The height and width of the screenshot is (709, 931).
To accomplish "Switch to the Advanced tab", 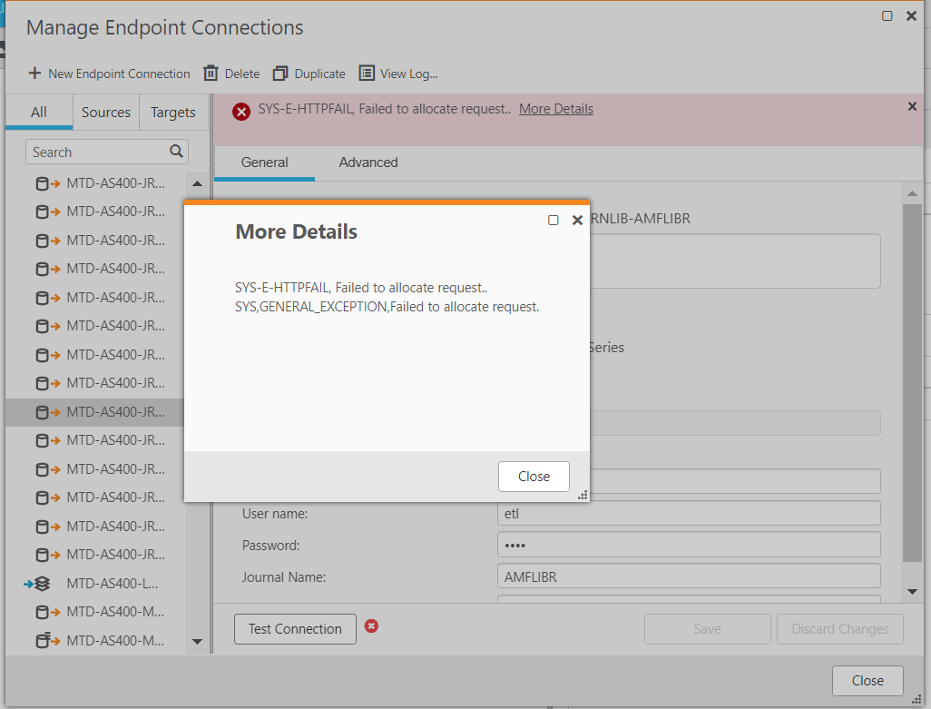I will coord(368,162).
